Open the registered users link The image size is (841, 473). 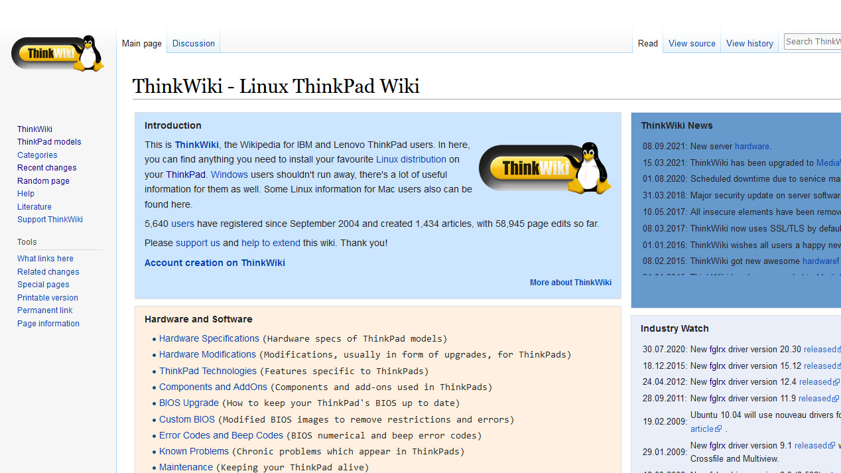point(183,224)
